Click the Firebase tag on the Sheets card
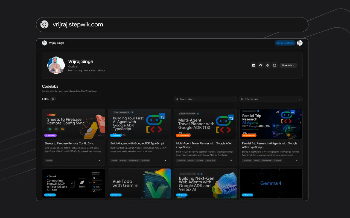Viewport: 350px width, 218px height. click(x=49, y=161)
